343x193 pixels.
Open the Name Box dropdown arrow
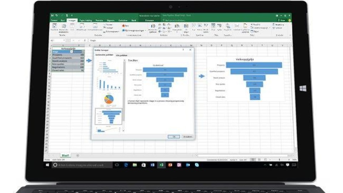point(64,40)
